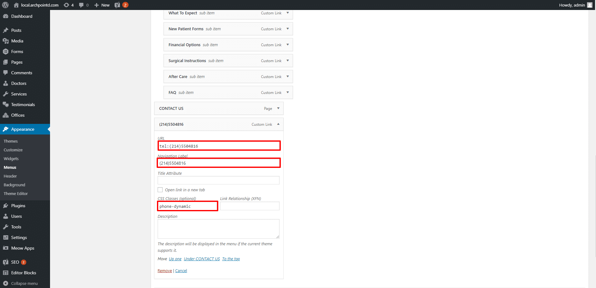This screenshot has height=288, width=596.
Task: Focus the Navigation Label field
Action: [219, 163]
